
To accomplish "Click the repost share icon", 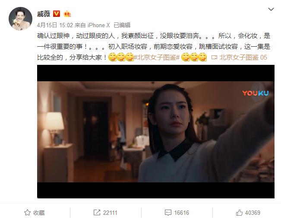I will (97, 213).
